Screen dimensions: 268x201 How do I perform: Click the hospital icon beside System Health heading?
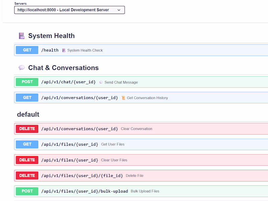coord(22,36)
